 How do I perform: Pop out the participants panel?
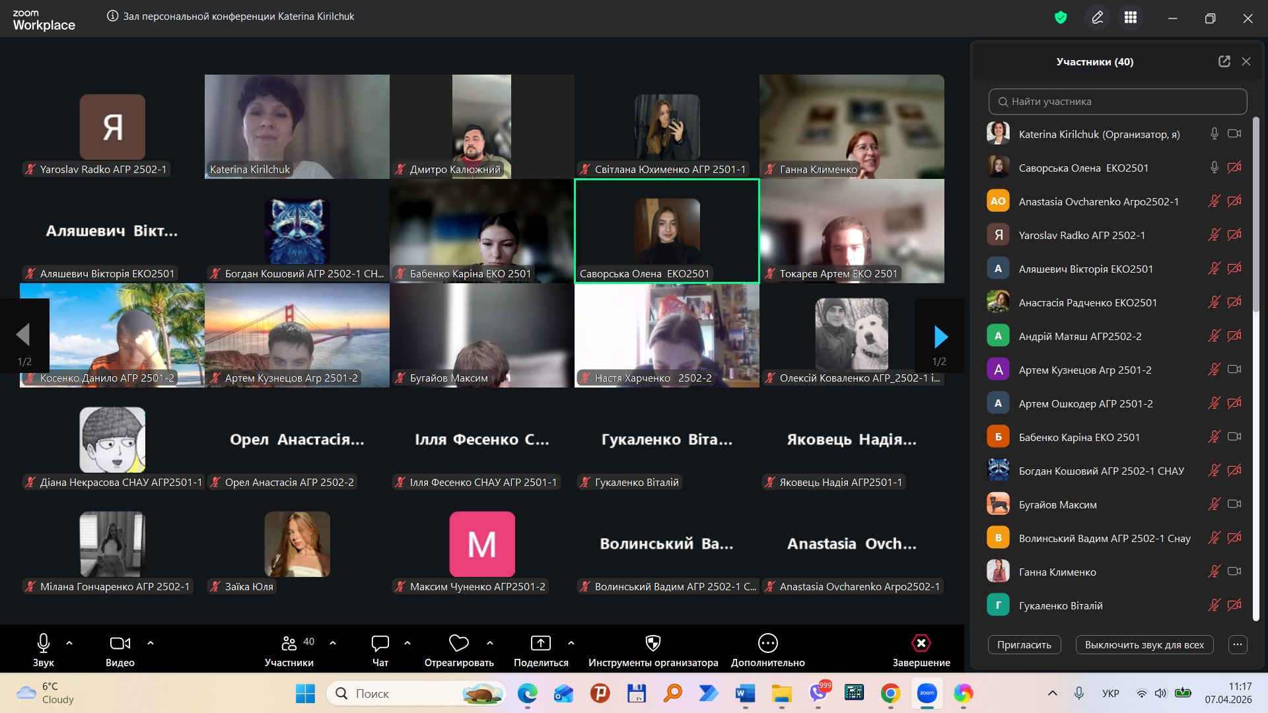tap(1224, 61)
